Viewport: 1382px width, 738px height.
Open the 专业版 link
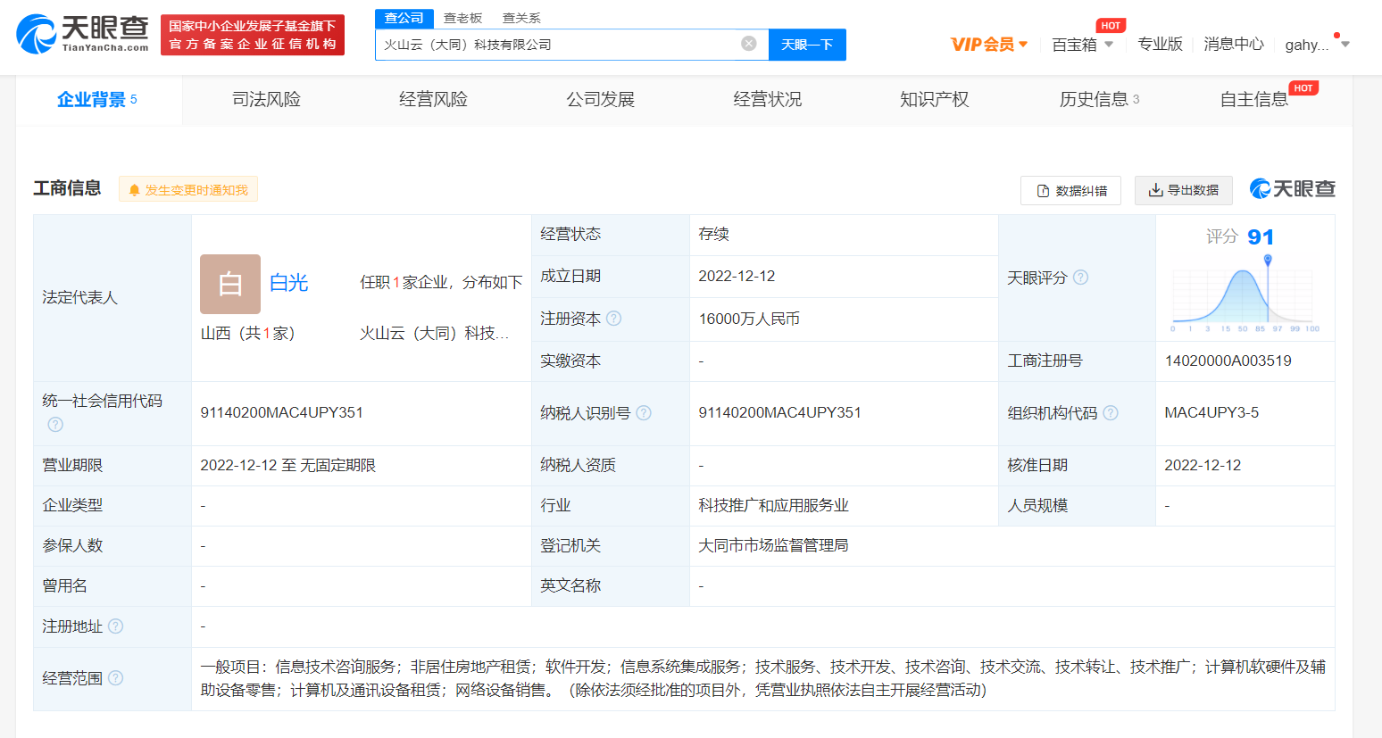[1160, 44]
